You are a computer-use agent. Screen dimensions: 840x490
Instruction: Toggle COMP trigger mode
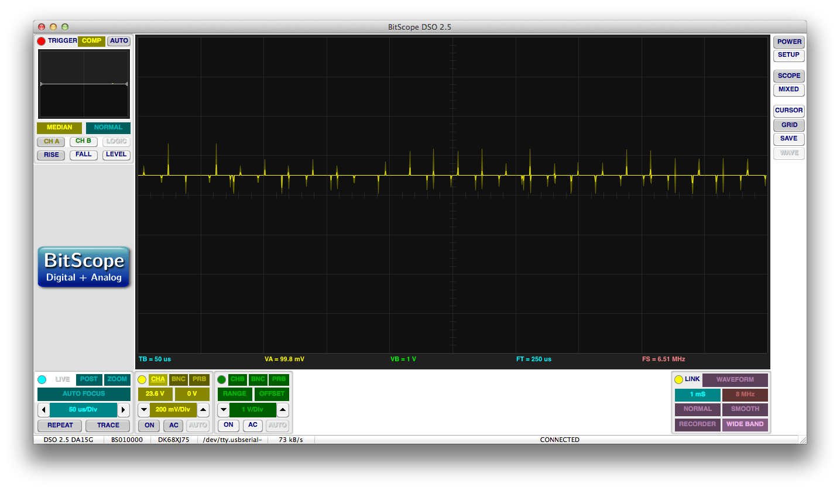coord(91,41)
